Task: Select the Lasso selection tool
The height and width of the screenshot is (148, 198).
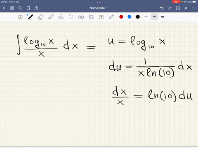Action: 71,17
